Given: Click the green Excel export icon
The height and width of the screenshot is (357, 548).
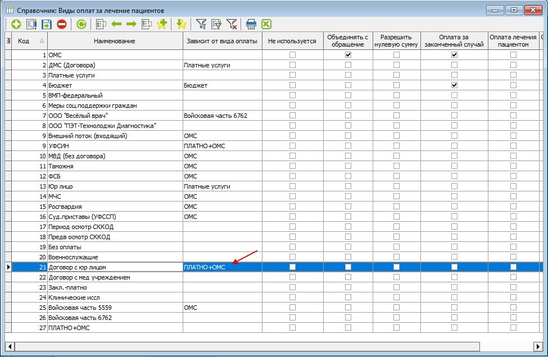Looking at the screenshot, I should point(266,24).
